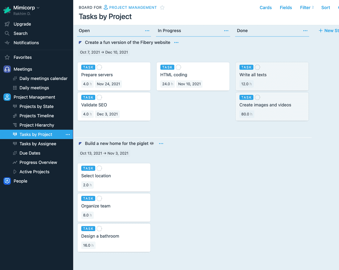Image resolution: width=339 pixels, height=270 pixels.
Task: Click the assignee circle on HTML coding task
Action: (178, 67)
